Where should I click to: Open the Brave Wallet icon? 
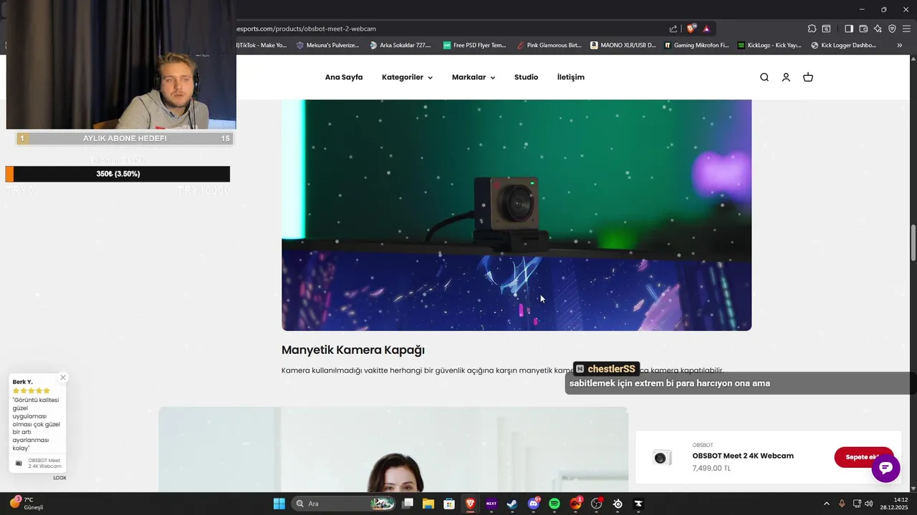(x=863, y=29)
